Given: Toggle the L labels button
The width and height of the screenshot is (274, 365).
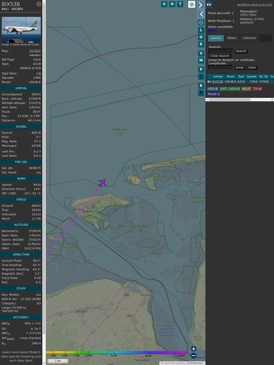Looking at the screenshot, I should pos(201,30).
